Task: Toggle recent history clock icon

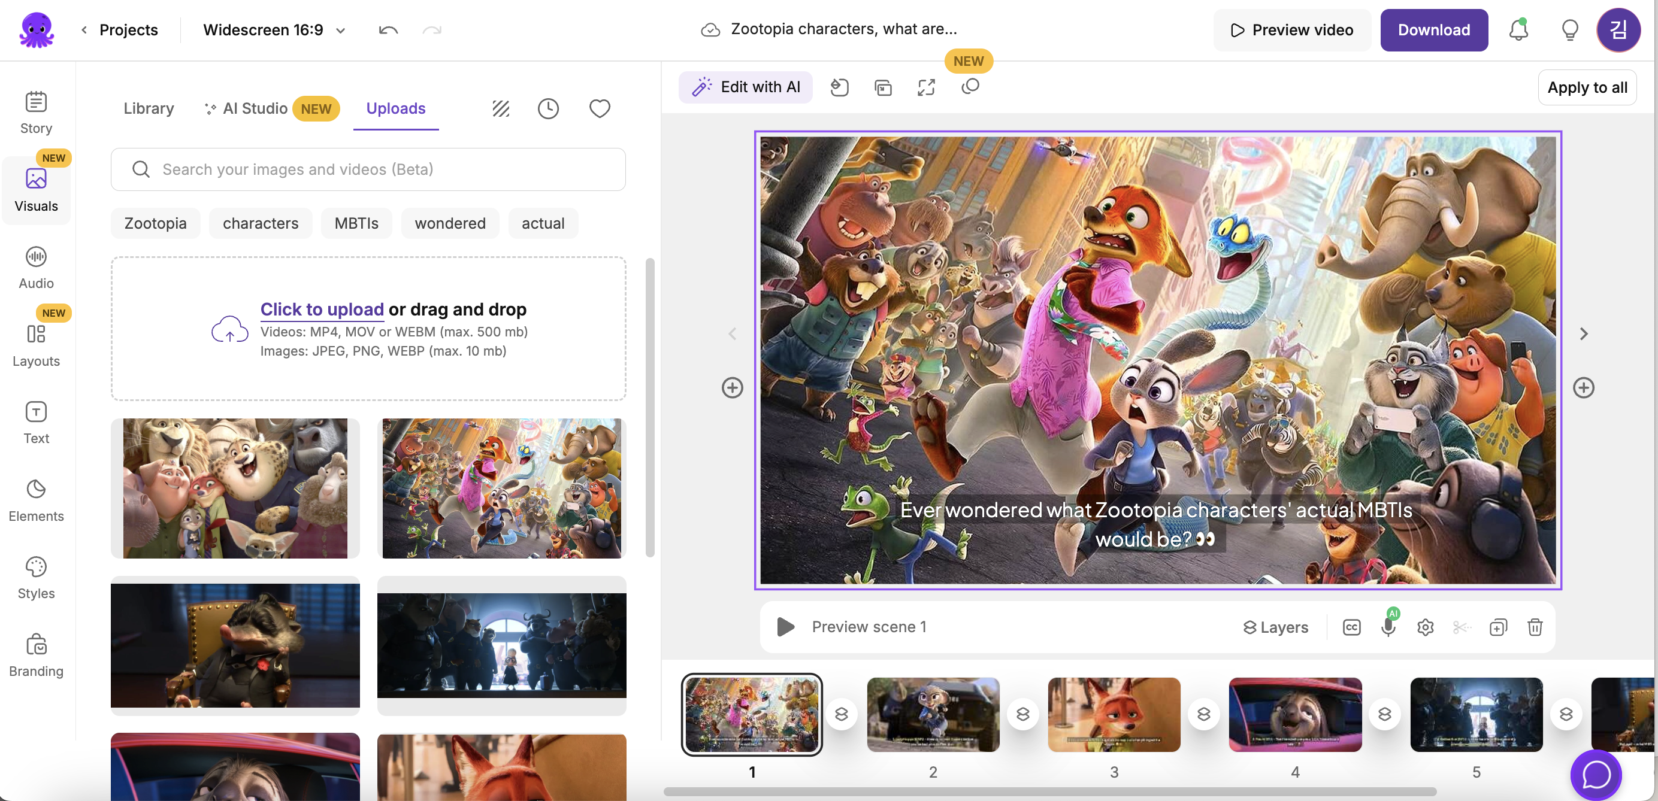Action: click(547, 109)
